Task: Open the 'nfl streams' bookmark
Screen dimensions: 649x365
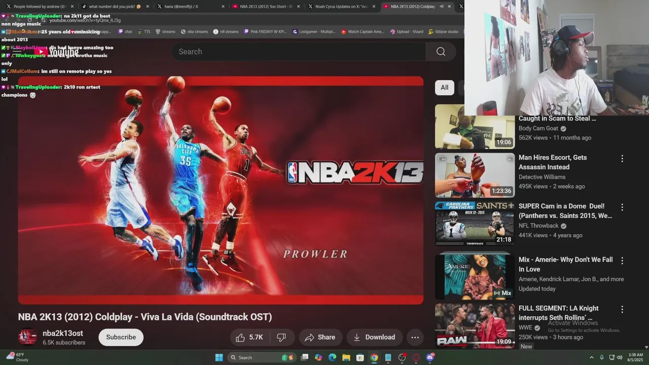Action: click(x=226, y=31)
